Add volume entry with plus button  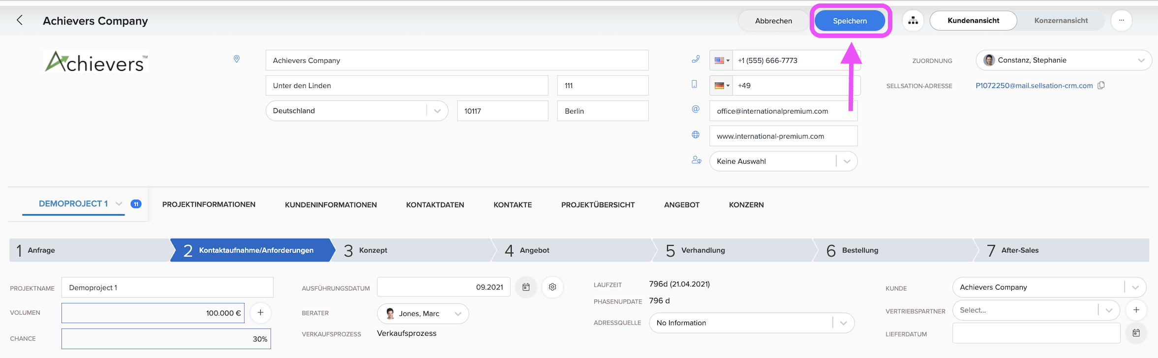click(x=261, y=313)
